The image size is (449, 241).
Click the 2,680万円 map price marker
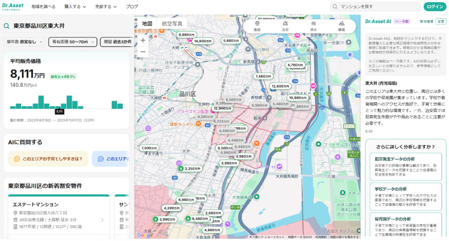pyautogui.click(x=213, y=213)
